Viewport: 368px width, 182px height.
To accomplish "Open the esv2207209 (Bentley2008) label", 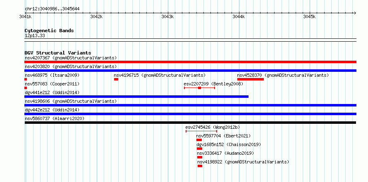I will 213,84.
